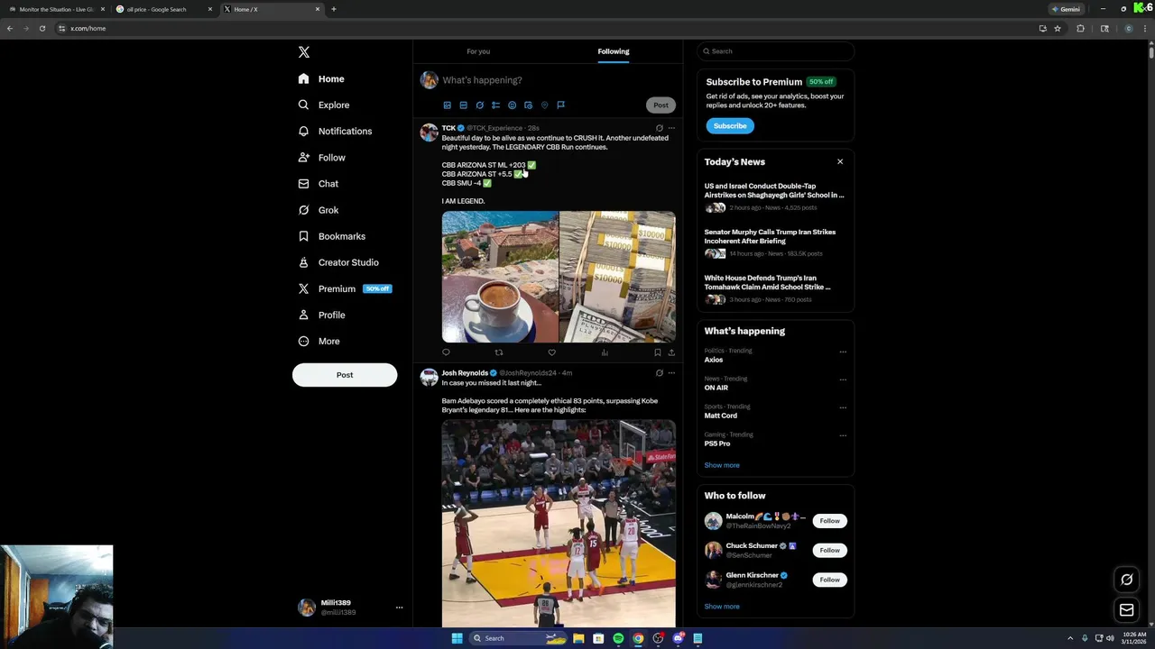Expand the More menu in the sidebar
The width and height of the screenshot is (1155, 649).
(319, 341)
